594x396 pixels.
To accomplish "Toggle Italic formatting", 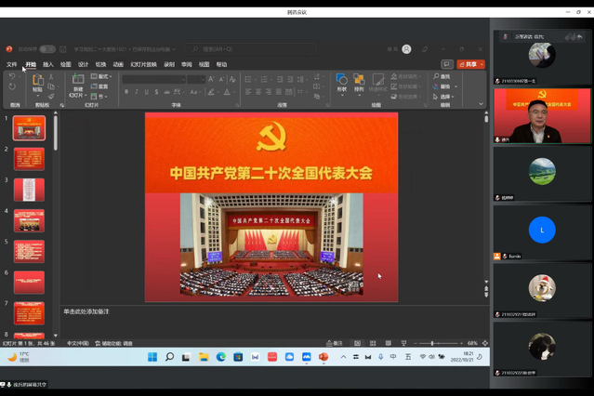I will coord(137,92).
